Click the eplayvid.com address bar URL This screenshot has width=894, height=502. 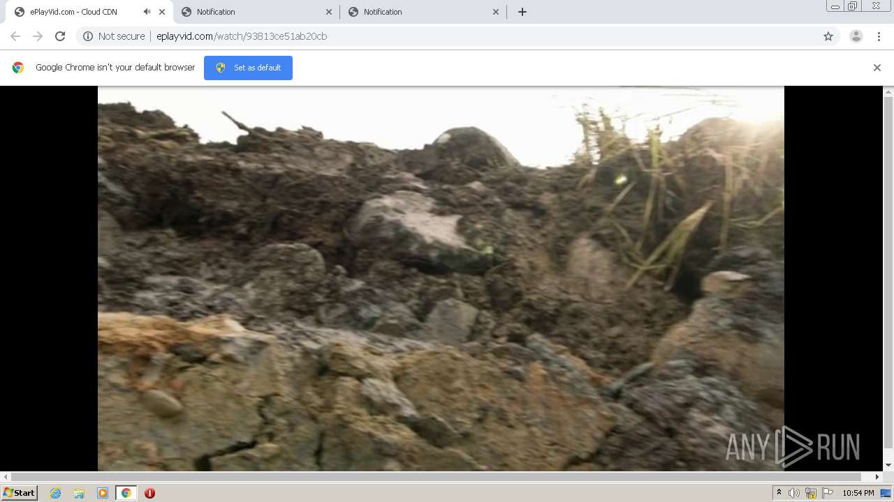coord(242,36)
